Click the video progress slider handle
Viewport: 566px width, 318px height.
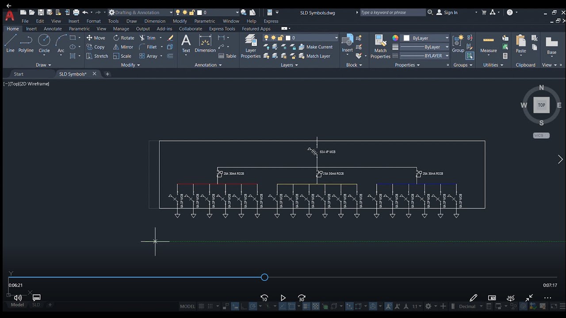click(264, 277)
